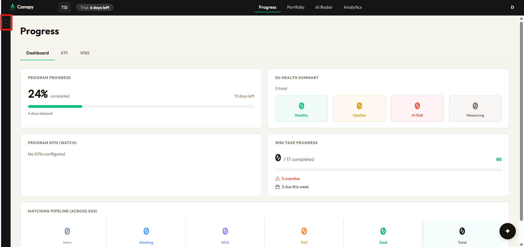Click the '4 days elapsed' text
This screenshot has height=247, width=524.
40,113
